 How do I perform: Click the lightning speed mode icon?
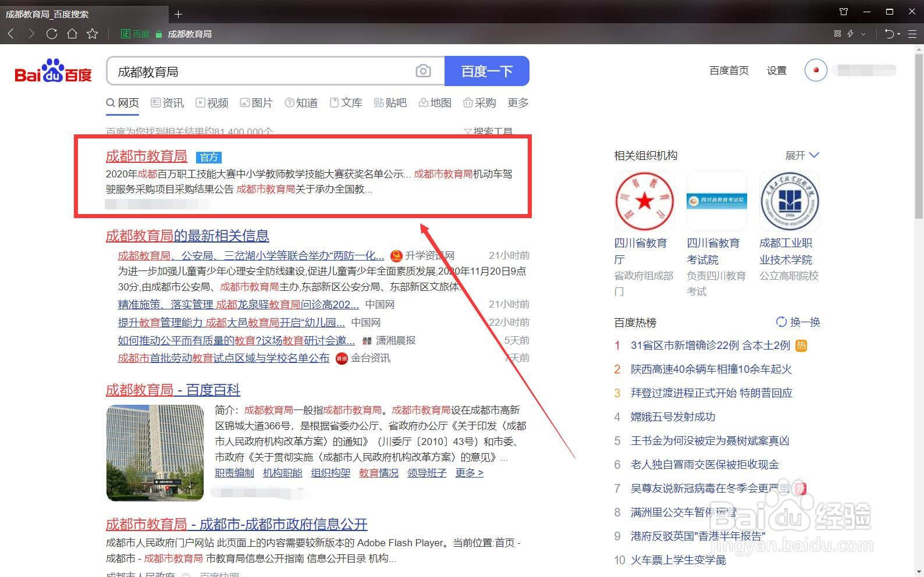[850, 34]
